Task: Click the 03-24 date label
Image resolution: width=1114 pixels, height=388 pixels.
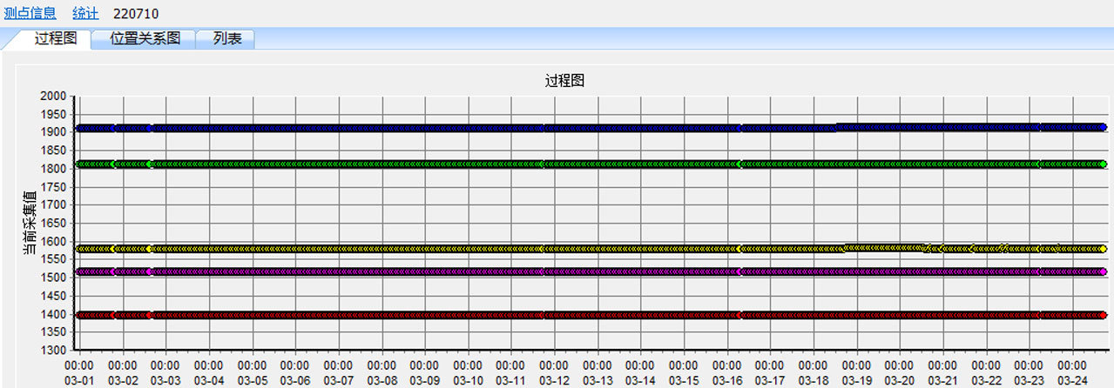Action: (x=1072, y=380)
